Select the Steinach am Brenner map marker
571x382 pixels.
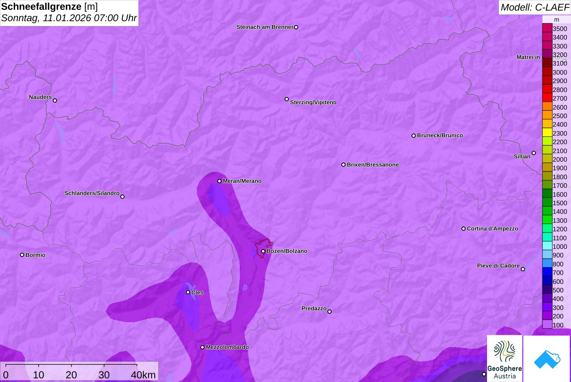(296, 27)
